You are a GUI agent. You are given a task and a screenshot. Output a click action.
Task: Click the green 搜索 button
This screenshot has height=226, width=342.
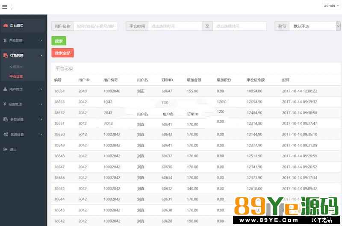coord(59,41)
